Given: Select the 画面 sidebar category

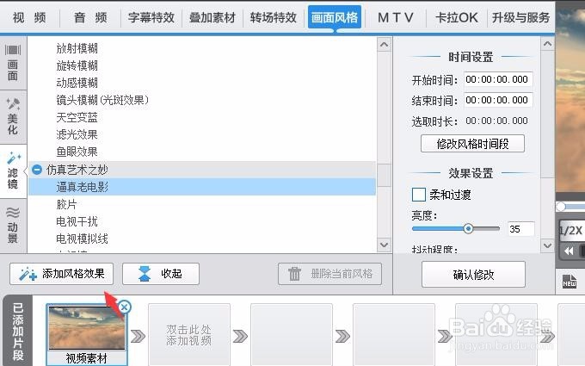Looking at the screenshot, I should pyautogui.click(x=13, y=63).
